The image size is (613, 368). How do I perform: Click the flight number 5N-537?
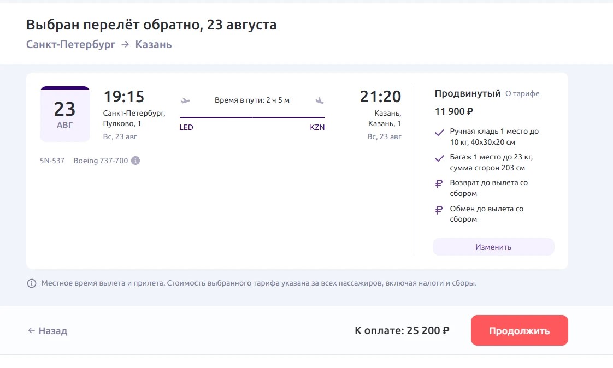click(x=52, y=161)
